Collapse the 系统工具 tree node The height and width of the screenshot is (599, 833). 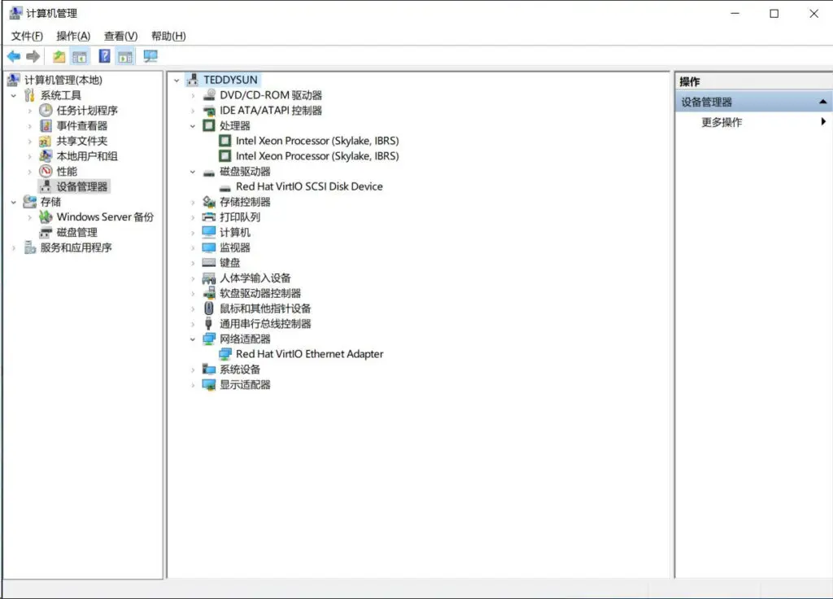14,96
